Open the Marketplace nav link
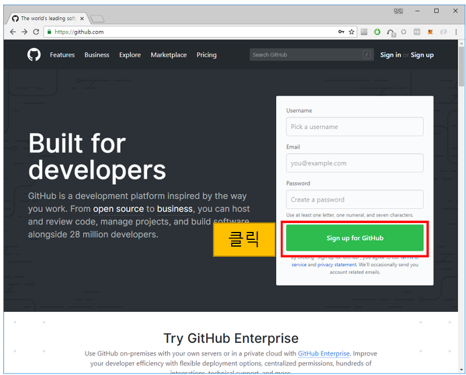This screenshot has width=466, height=375. point(169,54)
